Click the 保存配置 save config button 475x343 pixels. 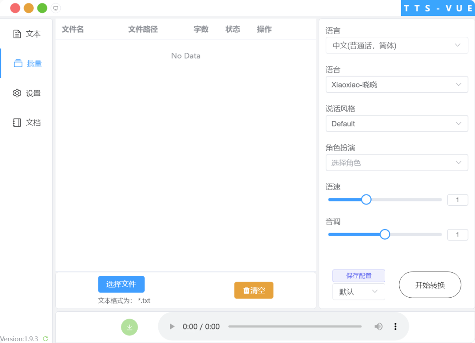click(358, 276)
